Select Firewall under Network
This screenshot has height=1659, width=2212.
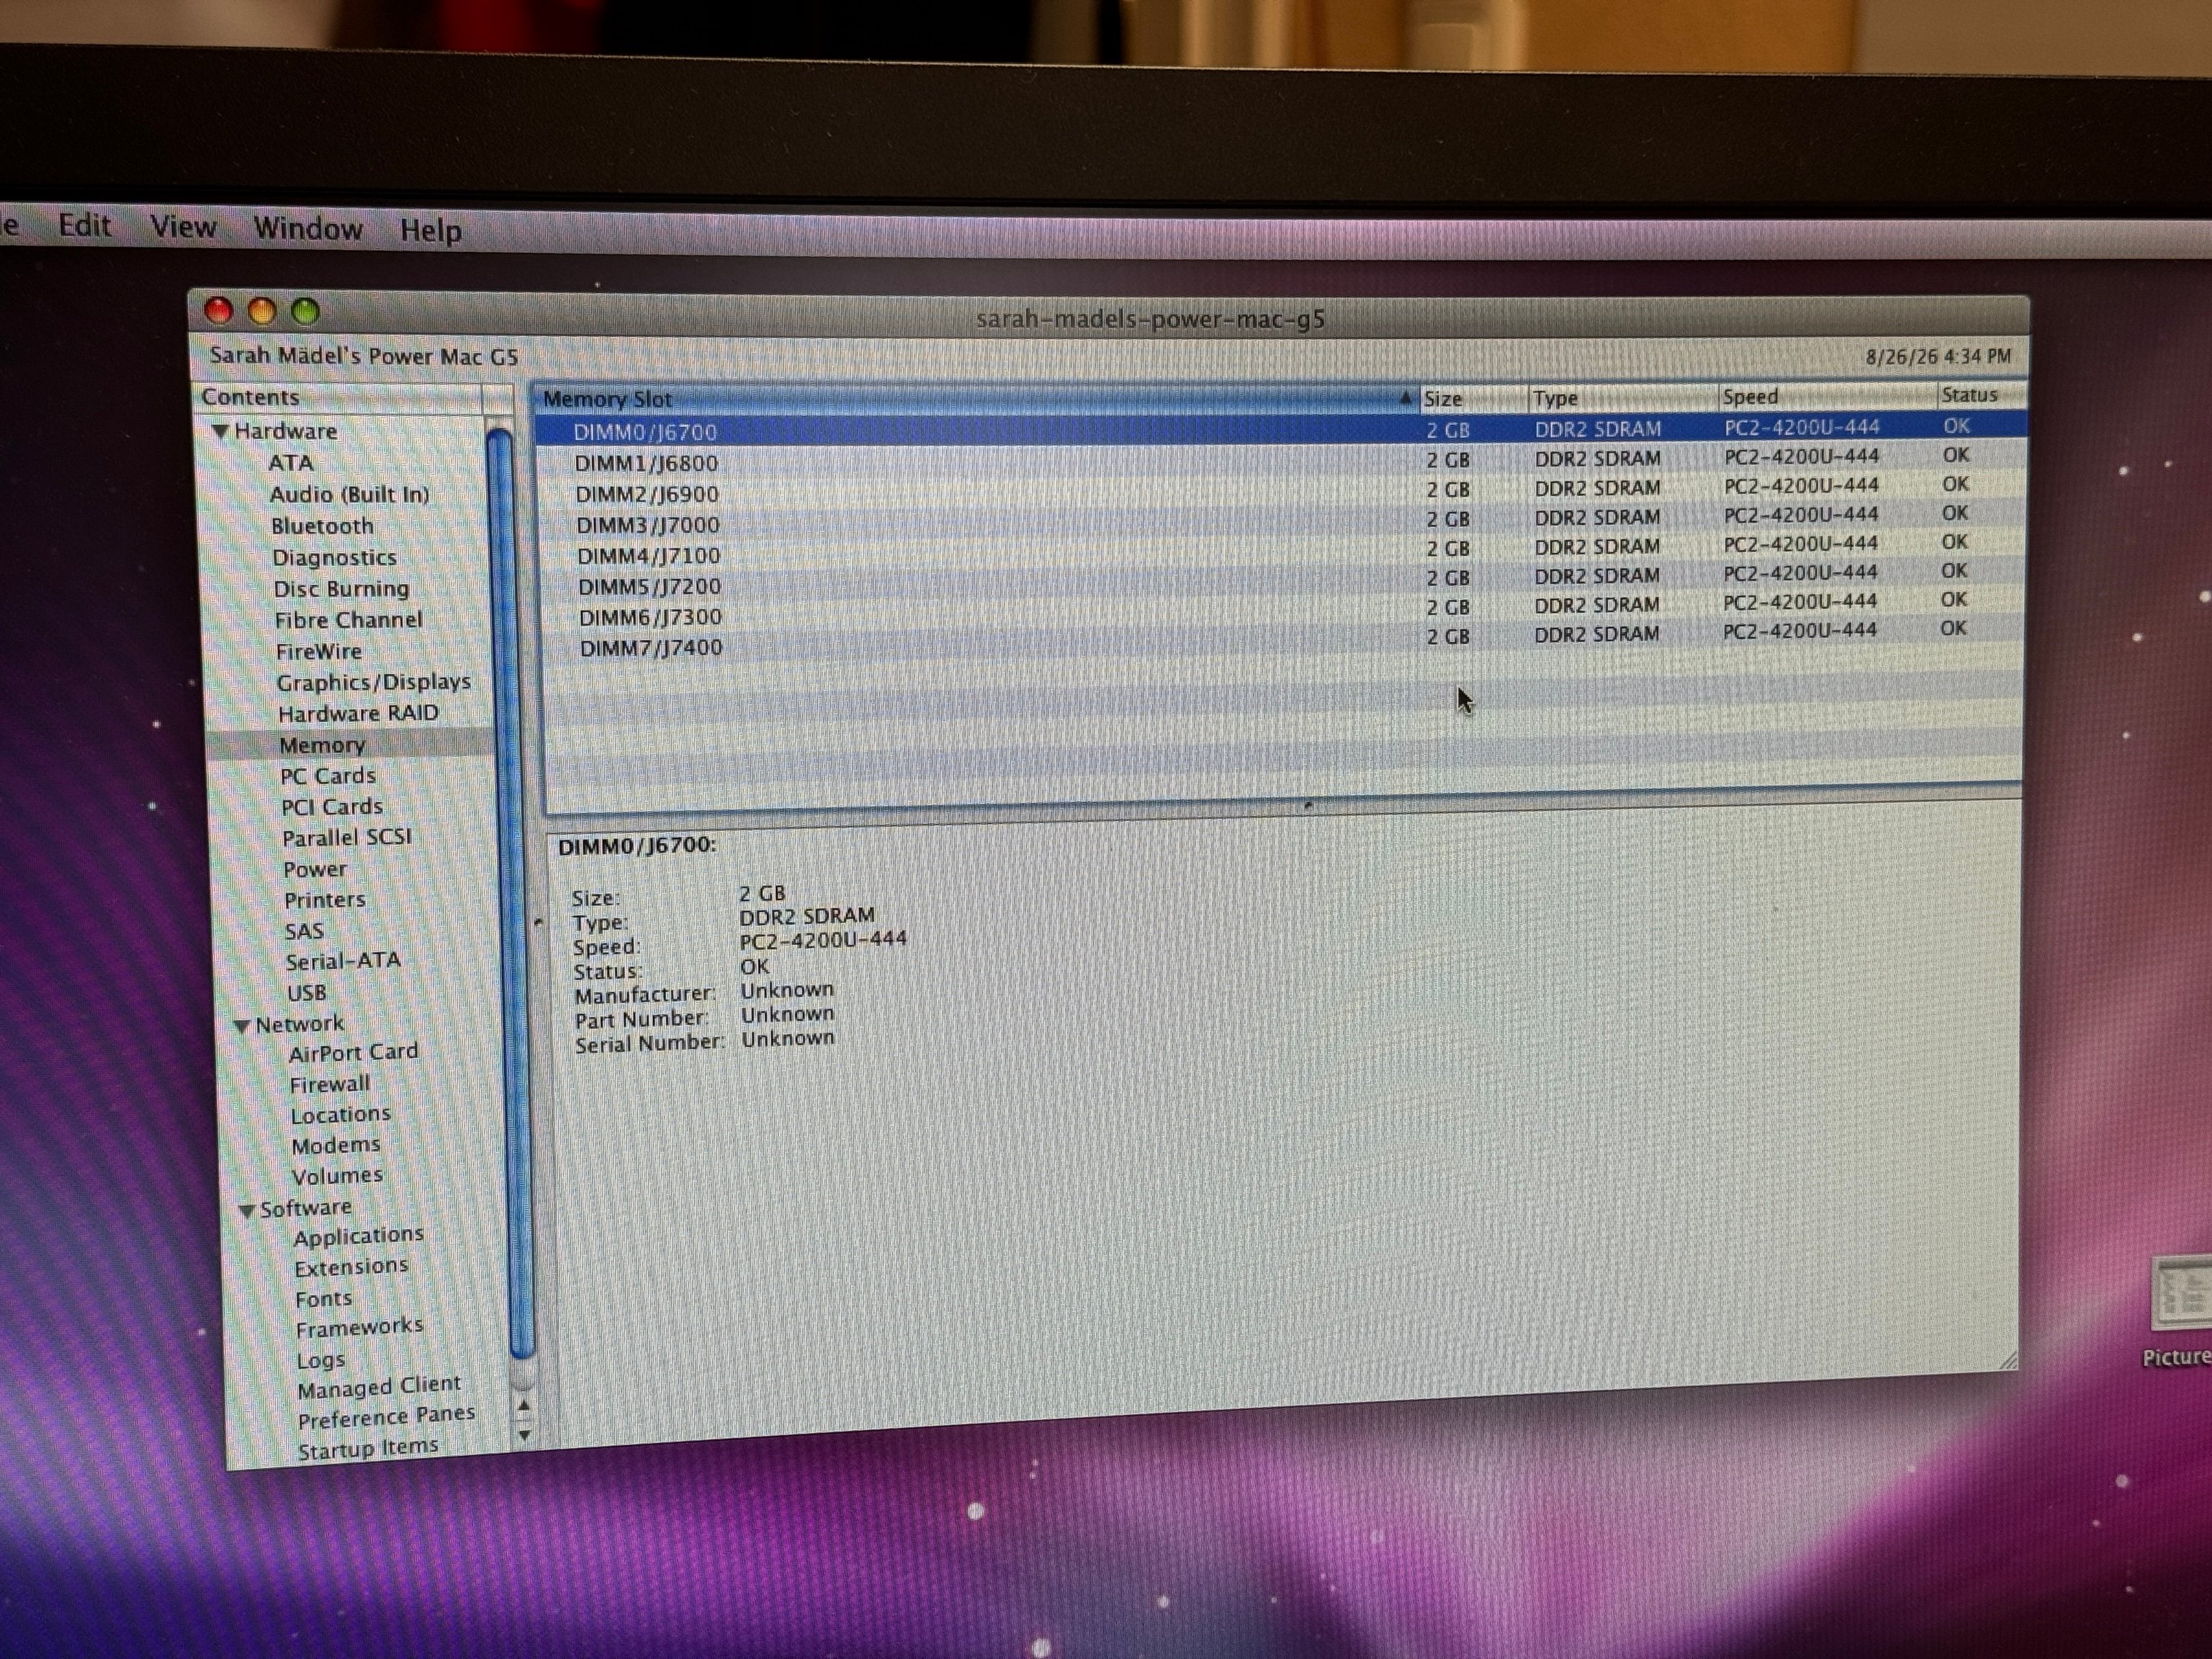(x=329, y=1084)
